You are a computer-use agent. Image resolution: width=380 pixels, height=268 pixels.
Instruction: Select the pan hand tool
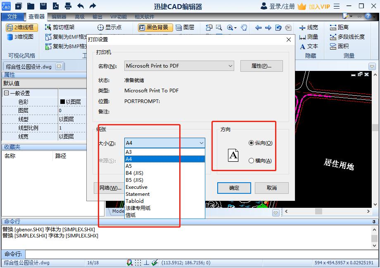(x=244, y=27)
